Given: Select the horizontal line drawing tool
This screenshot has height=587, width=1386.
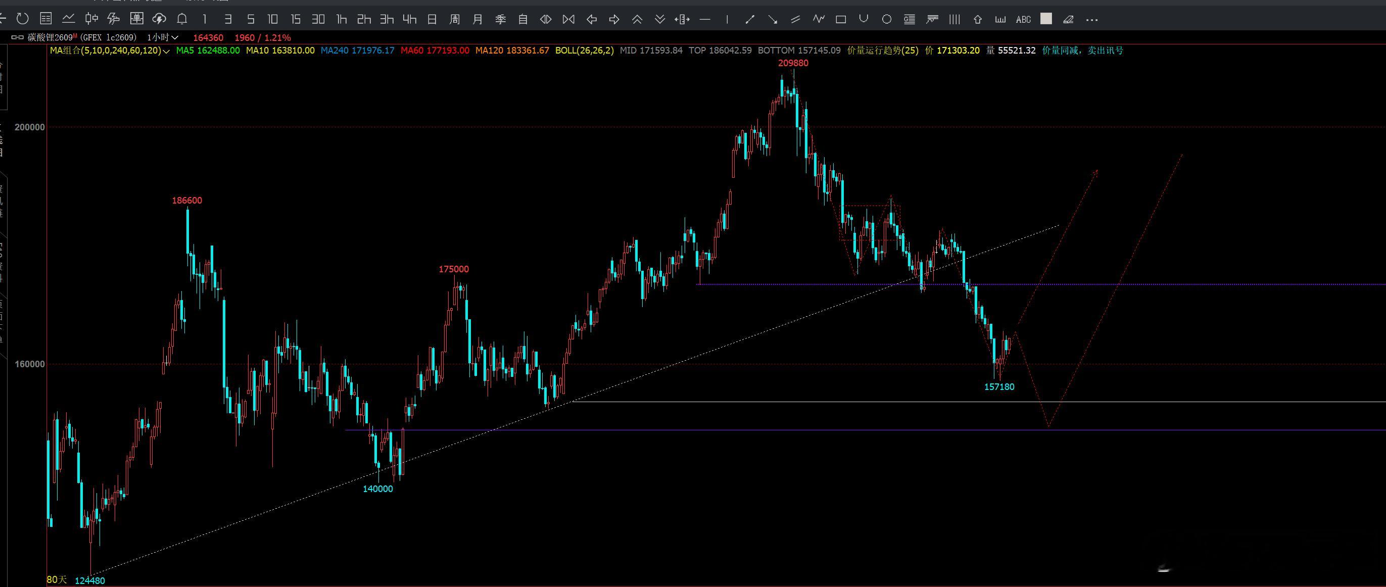Looking at the screenshot, I should pyautogui.click(x=705, y=20).
